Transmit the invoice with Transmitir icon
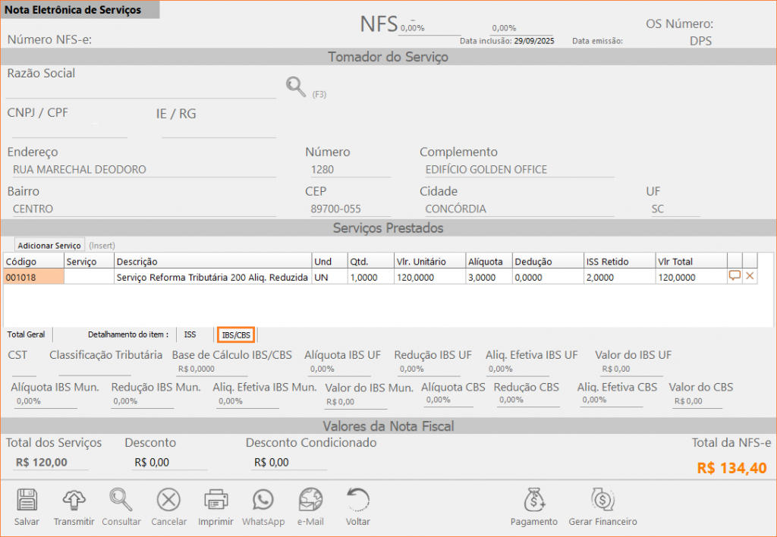 coord(74,501)
